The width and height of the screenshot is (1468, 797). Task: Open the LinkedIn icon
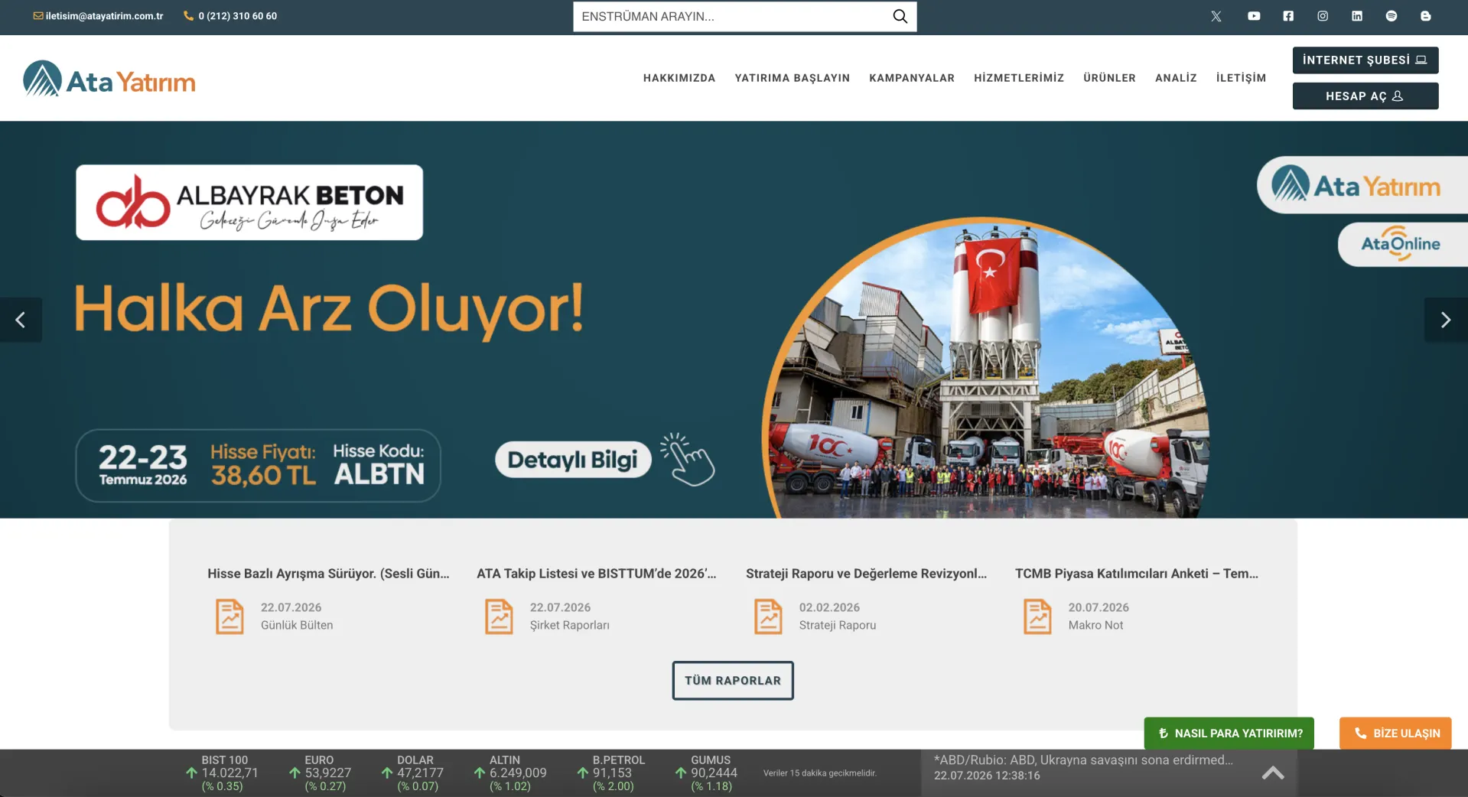tap(1357, 16)
